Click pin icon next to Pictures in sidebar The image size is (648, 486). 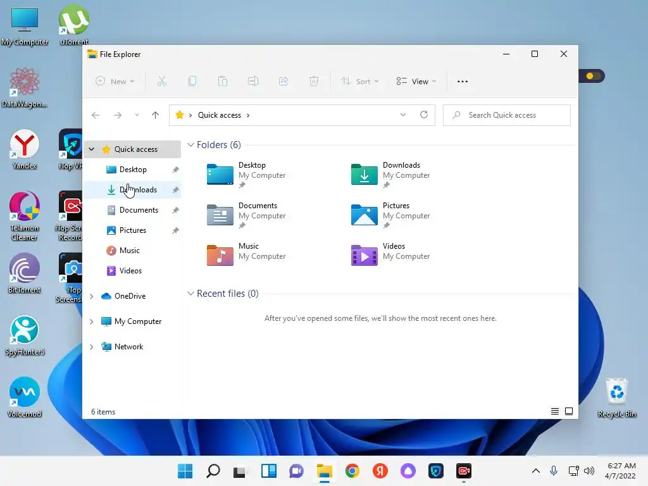pos(176,230)
